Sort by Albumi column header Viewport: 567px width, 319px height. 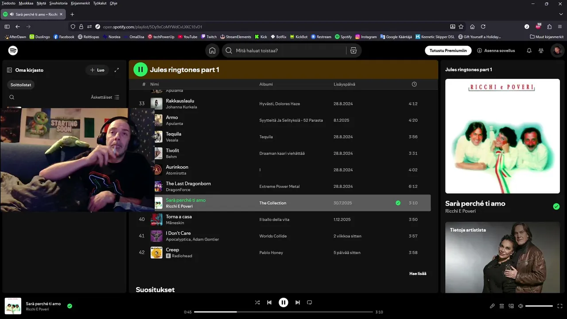pos(266,84)
